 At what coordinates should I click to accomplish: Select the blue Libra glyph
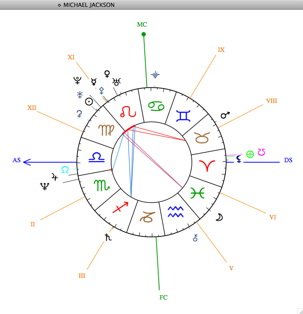[x=97, y=157]
